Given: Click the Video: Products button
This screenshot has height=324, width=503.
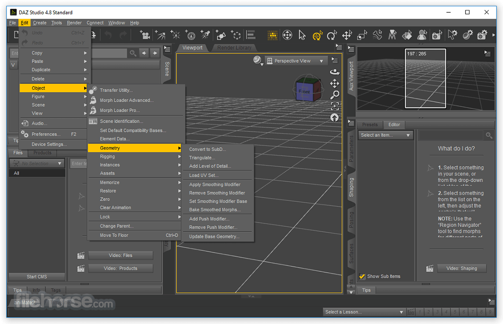Looking at the screenshot, I should (x=121, y=268).
